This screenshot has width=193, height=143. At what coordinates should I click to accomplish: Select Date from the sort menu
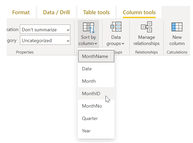pos(87,69)
